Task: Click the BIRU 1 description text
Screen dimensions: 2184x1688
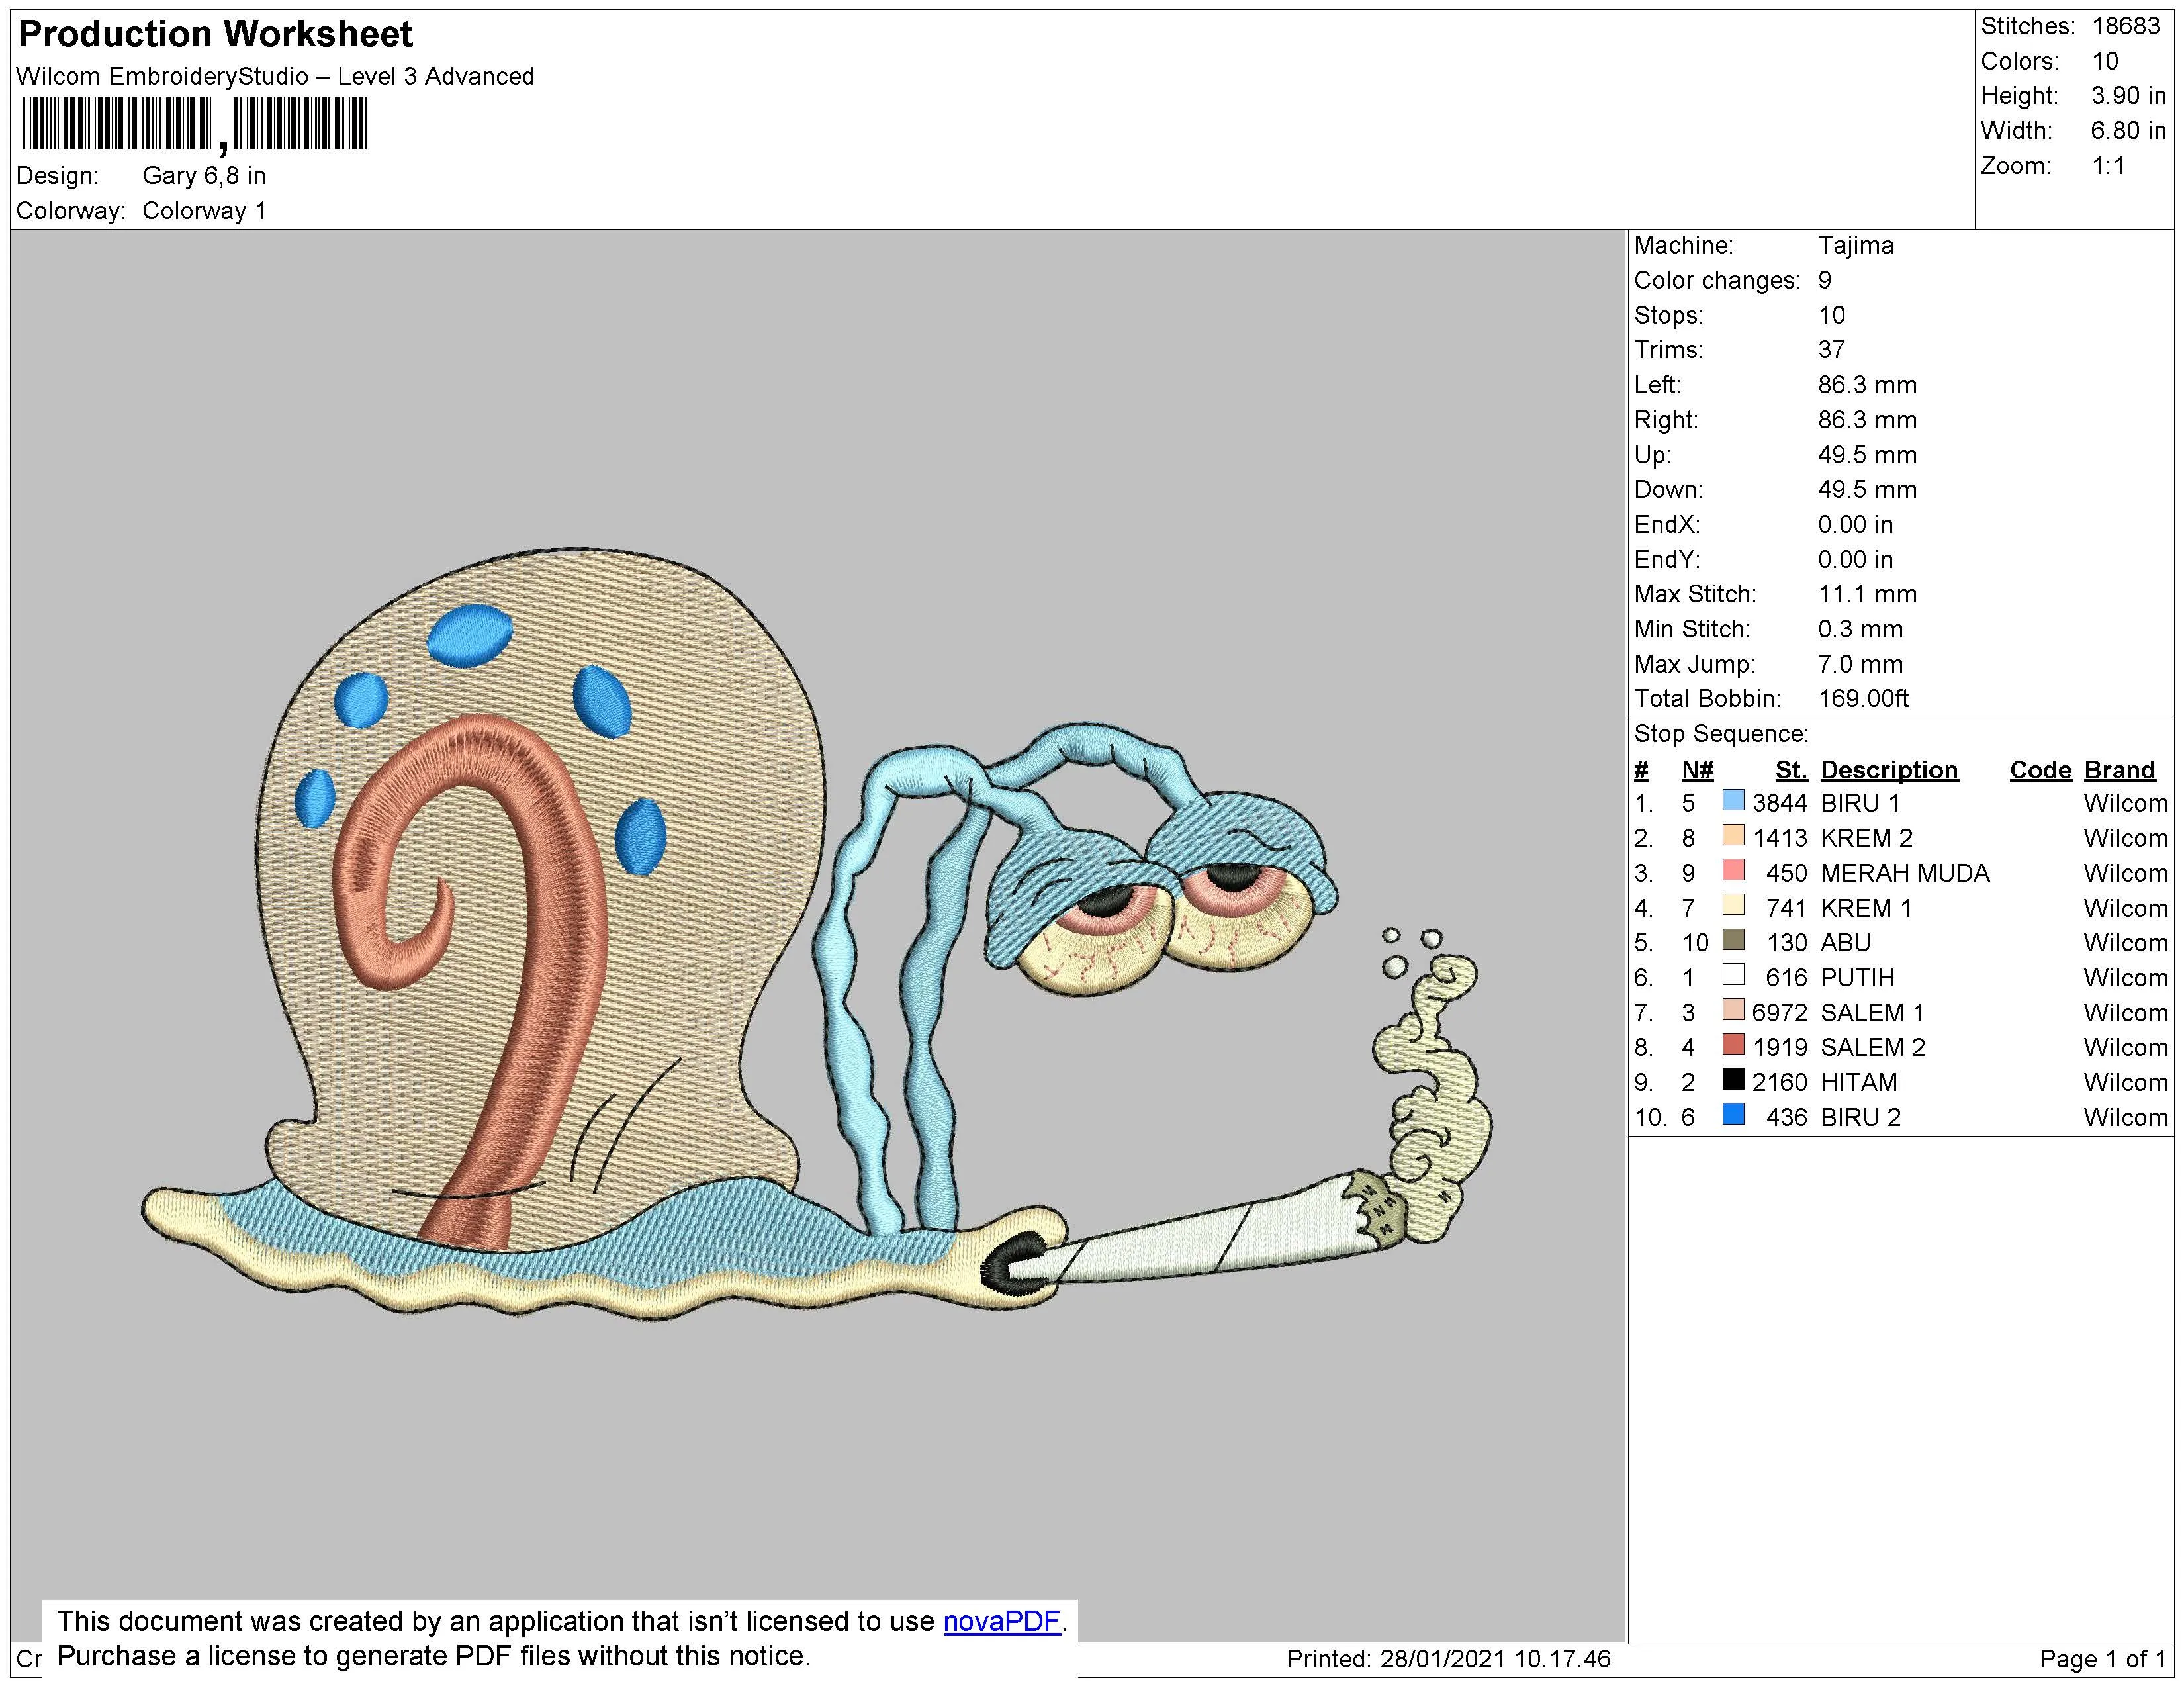Action: tap(1859, 803)
